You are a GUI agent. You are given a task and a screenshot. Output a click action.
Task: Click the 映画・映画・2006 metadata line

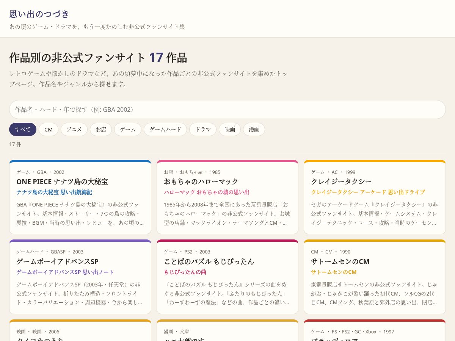pos(38,332)
